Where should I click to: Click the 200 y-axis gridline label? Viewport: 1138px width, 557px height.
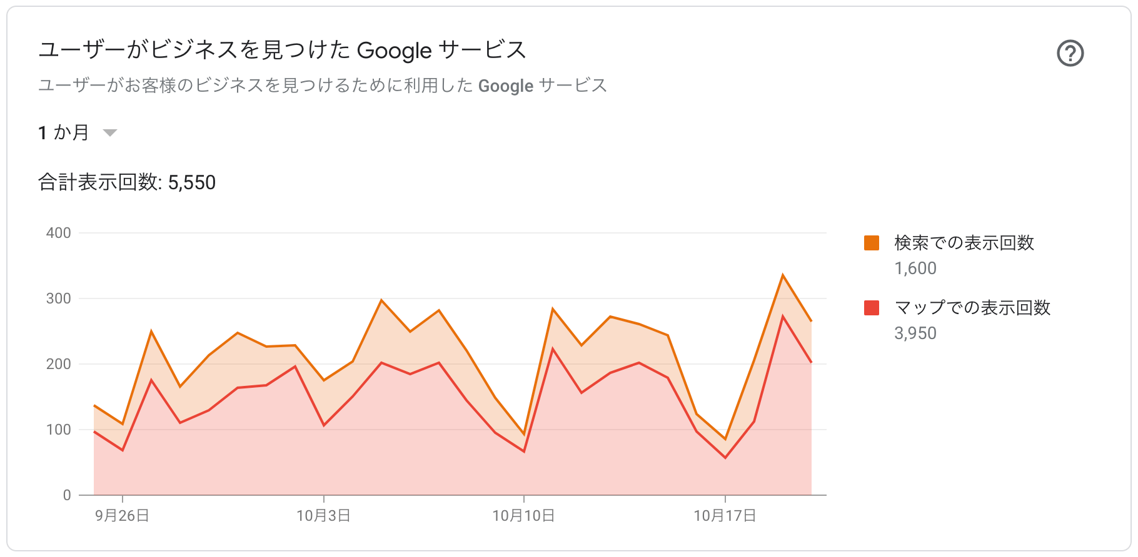(x=59, y=364)
